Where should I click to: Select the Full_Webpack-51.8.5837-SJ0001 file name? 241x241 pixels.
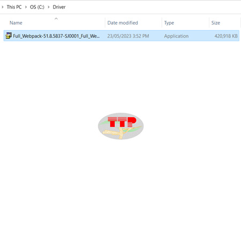tap(56, 36)
